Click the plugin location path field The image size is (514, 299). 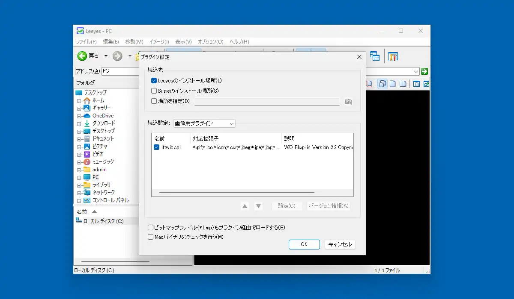tap(267, 102)
